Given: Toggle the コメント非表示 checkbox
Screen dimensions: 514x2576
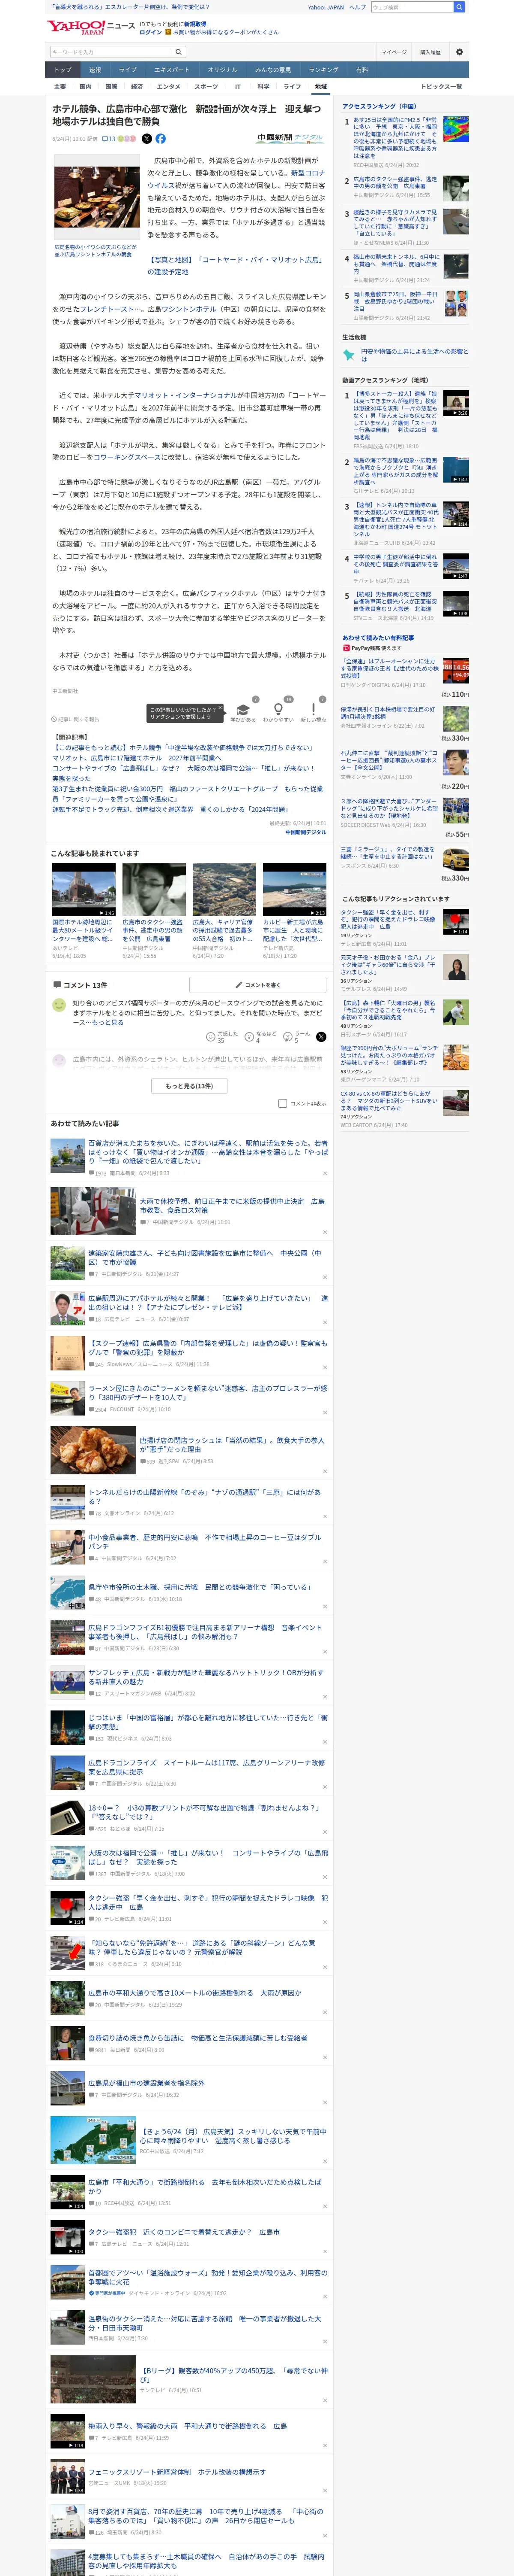Looking at the screenshot, I should tap(282, 1103).
